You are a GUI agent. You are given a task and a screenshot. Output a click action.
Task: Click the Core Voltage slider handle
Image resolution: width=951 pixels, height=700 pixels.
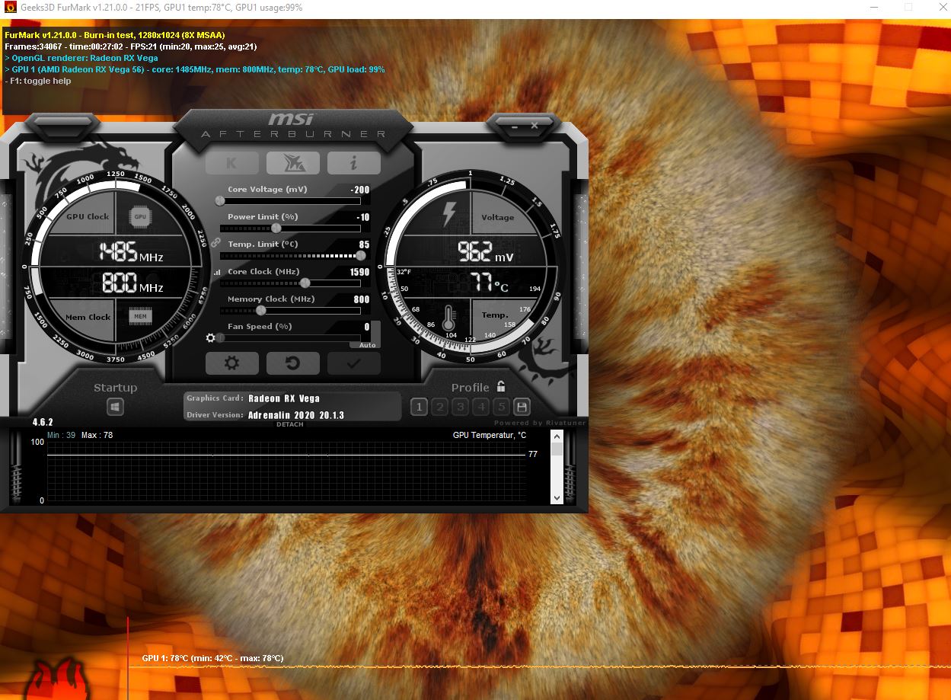point(221,201)
